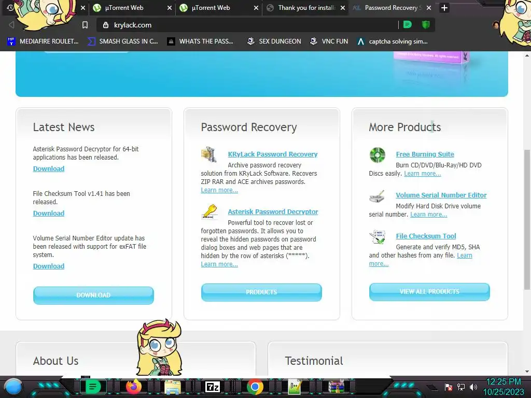
Task: Go back with the back arrow
Action: point(11,25)
